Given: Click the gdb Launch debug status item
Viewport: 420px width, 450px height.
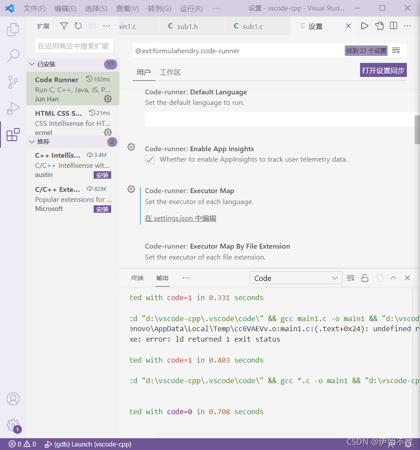Looking at the screenshot, I should point(88,444).
